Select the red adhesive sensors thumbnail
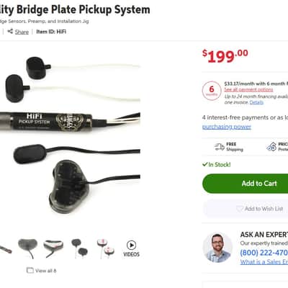 [106, 248]
